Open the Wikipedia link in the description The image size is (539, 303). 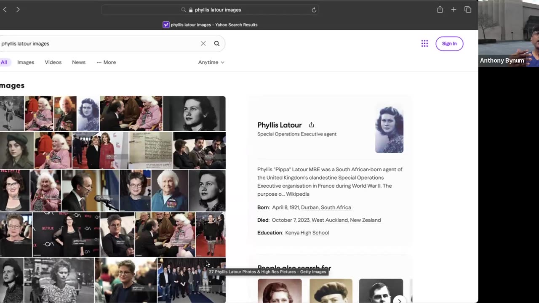click(298, 194)
